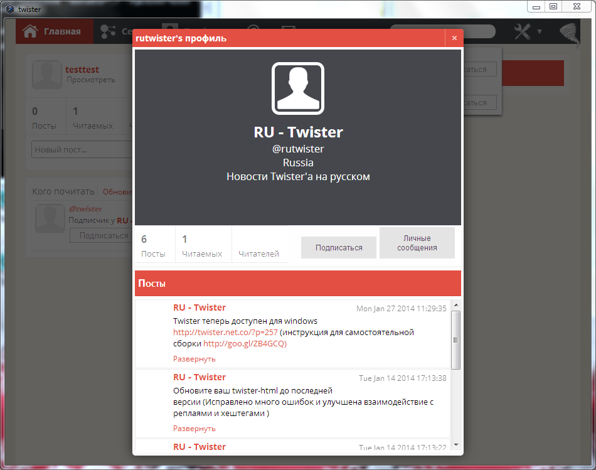This screenshot has height=470, width=596.
Task: Open the tools settings icon menu
Action: pyautogui.click(x=522, y=31)
